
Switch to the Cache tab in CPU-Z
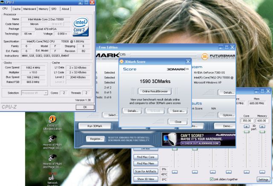click(17, 9)
